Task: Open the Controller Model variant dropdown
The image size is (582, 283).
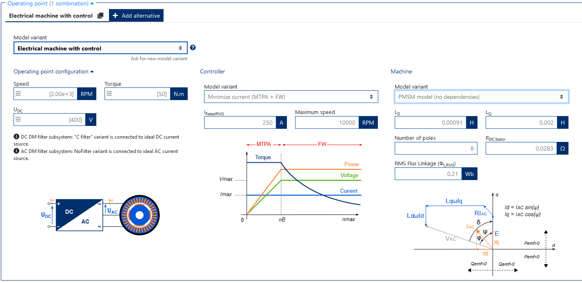Action: pyautogui.click(x=291, y=97)
